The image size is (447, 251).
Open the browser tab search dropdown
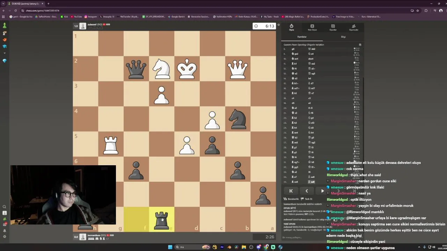tap(3, 3)
